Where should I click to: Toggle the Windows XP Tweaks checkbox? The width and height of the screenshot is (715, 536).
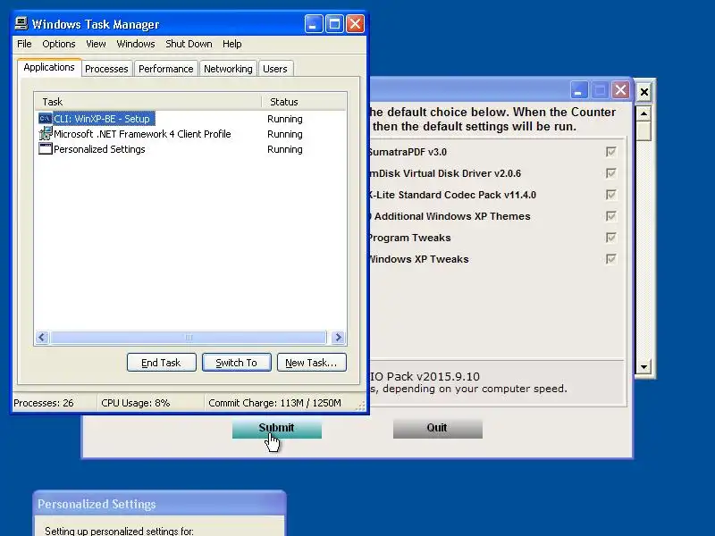pos(610,259)
